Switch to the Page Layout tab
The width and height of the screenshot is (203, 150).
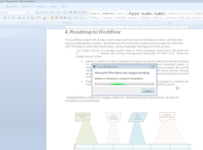[x=11, y=6]
